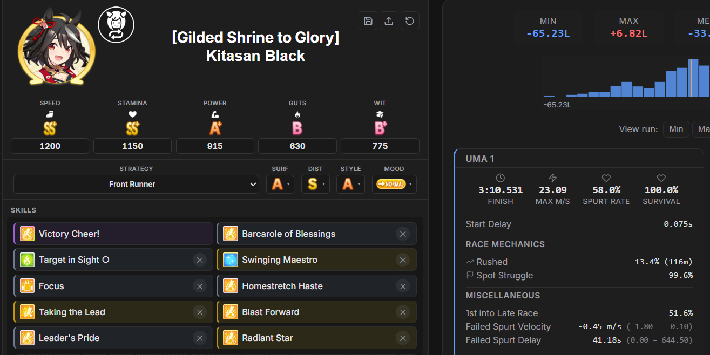The width and height of the screenshot is (710, 355).
Task: Click the Start Delay value 0.075s
Action: click(x=678, y=224)
